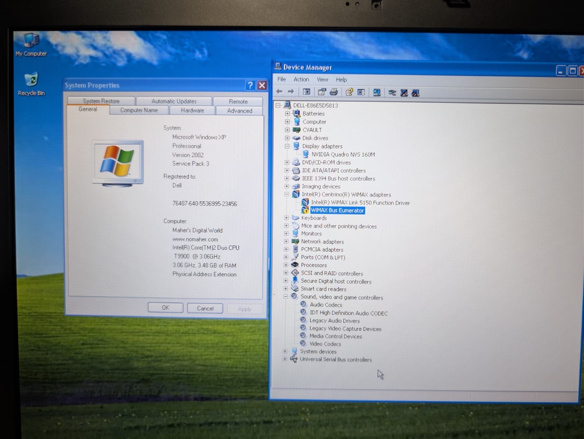Click the Universal Serial Bus controllers icon

pos(294,359)
